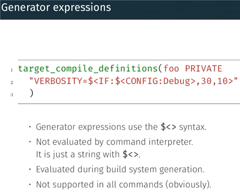Click 'Evaluated during build system generation' bullet

(x=120, y=169)
